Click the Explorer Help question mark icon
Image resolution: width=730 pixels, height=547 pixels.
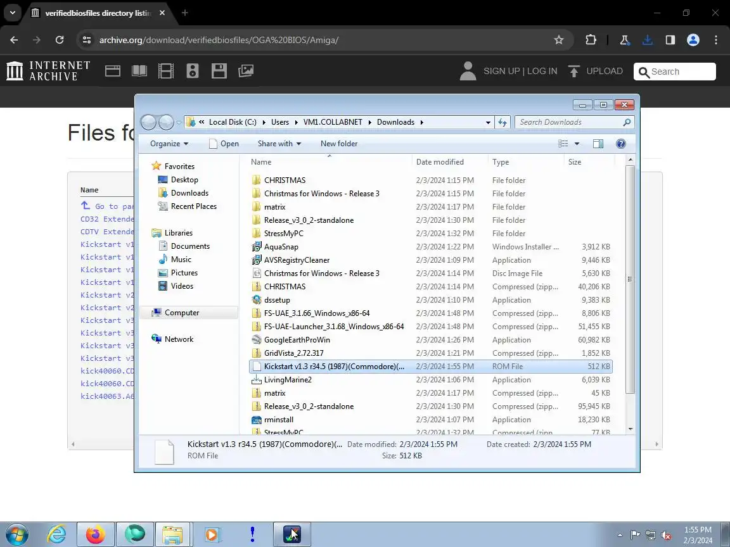tap(620, 144)
